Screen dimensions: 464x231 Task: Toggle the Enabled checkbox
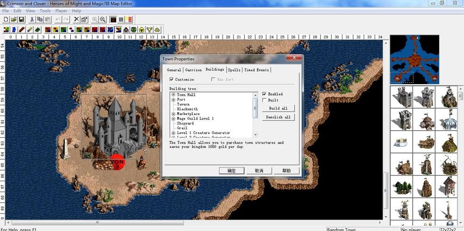coord(264,94)
